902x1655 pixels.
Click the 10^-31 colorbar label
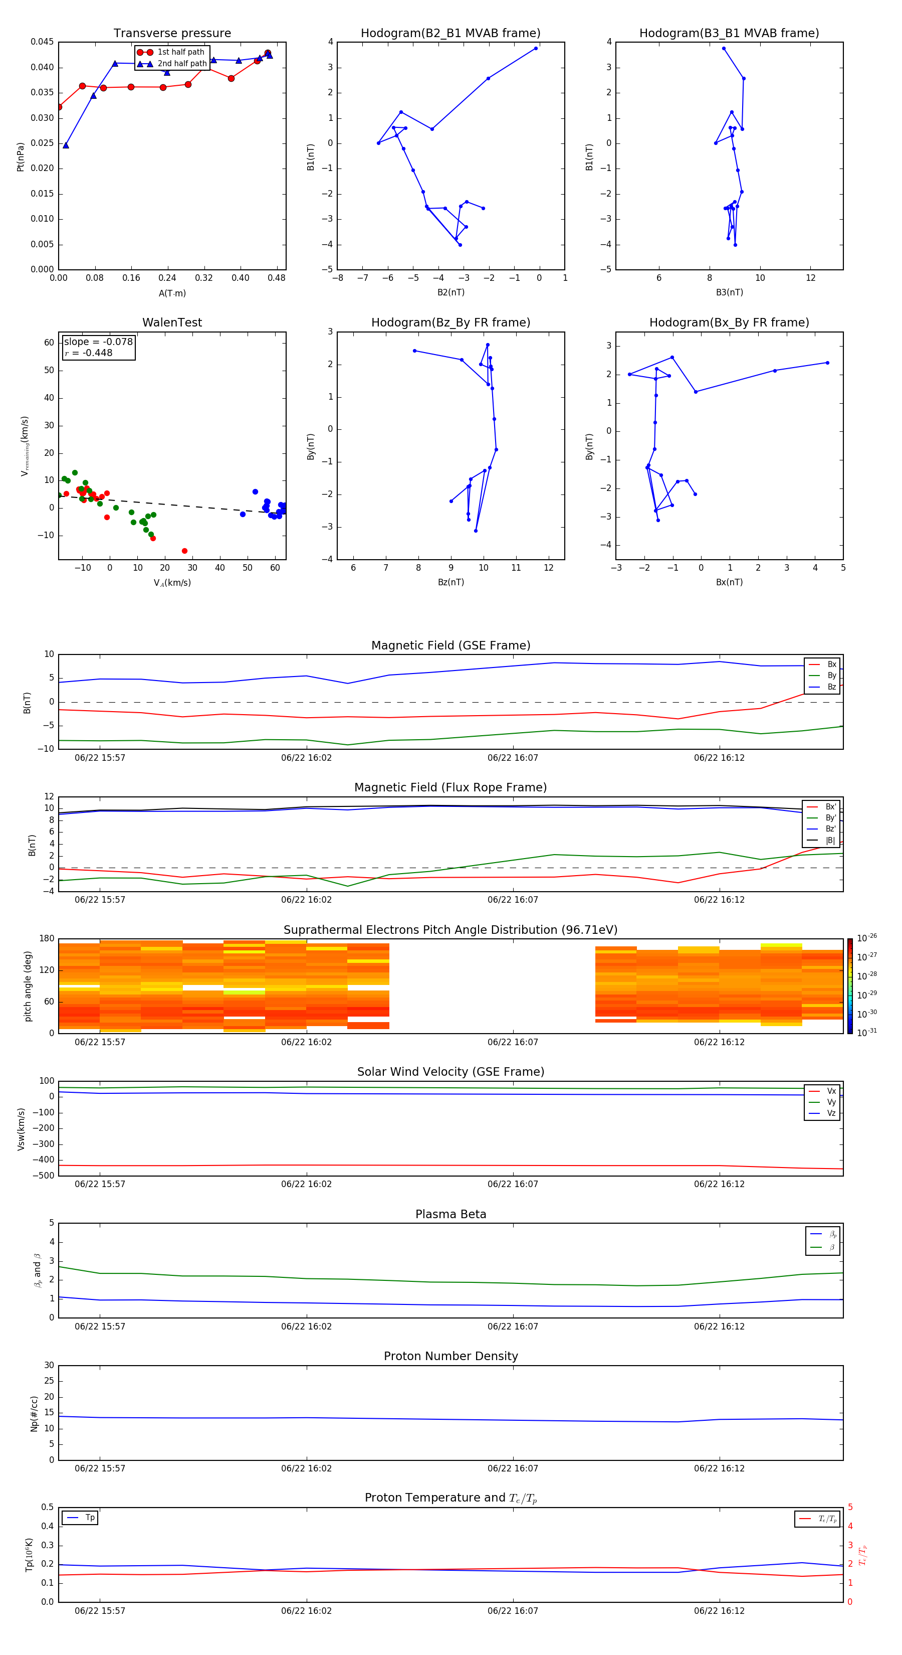tap(867, 1033)
